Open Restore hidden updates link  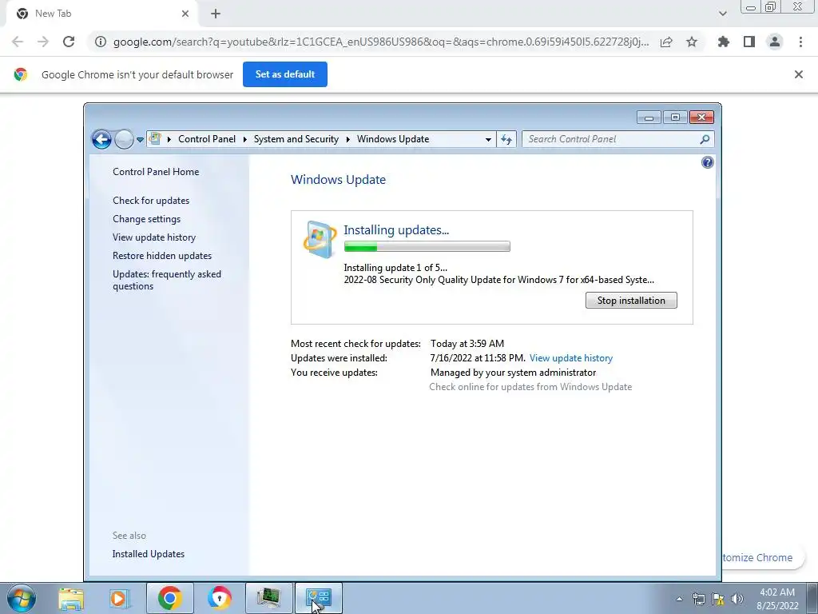[x=162, y=256]
